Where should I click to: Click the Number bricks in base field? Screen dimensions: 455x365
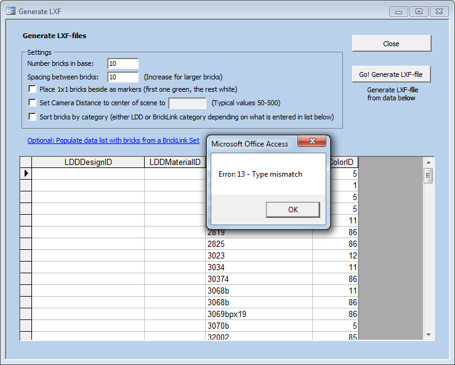(x=123, y=63)
